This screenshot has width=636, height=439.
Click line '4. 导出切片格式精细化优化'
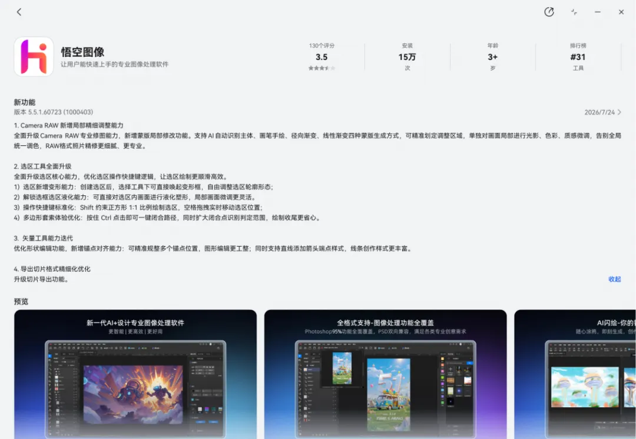point(52,269)
